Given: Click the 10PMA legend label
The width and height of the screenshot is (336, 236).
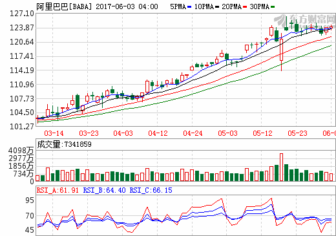Looking at the screenshot, I should click(x=204, y=6).
